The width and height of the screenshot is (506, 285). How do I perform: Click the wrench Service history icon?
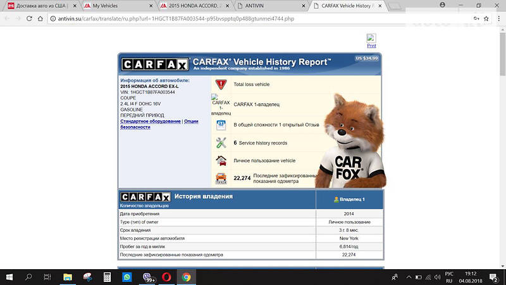pyautogui.click(x=221, y=143)
